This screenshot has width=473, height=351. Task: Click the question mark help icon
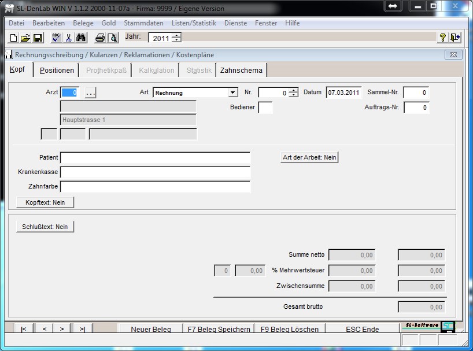pyautogui.click(x=442, y=38)
